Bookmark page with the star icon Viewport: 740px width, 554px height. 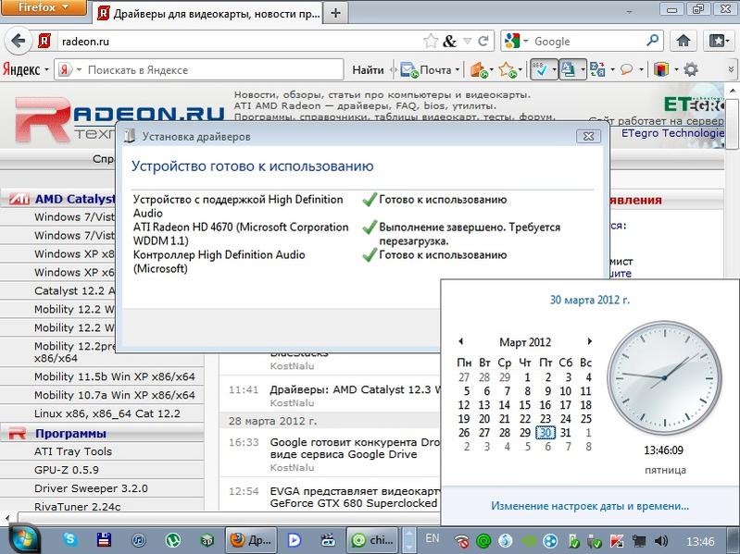pyautogui.click(x=431, y=41)
